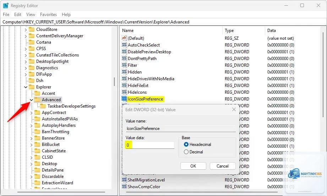Expand the AutoplayHandlers key

click(31, 126)
